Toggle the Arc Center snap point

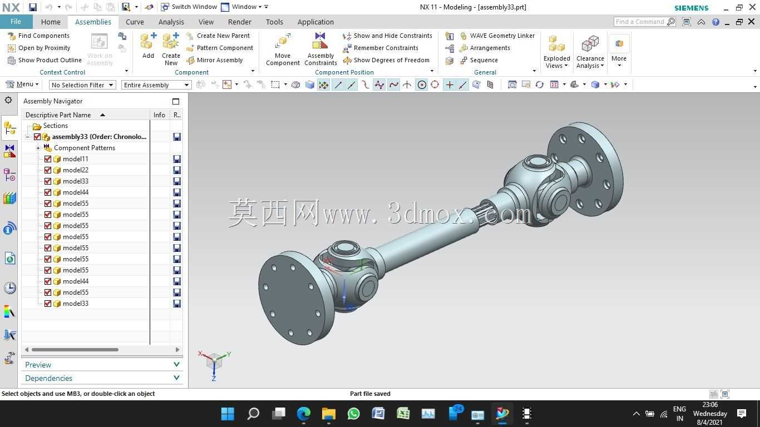click(422, 85)
